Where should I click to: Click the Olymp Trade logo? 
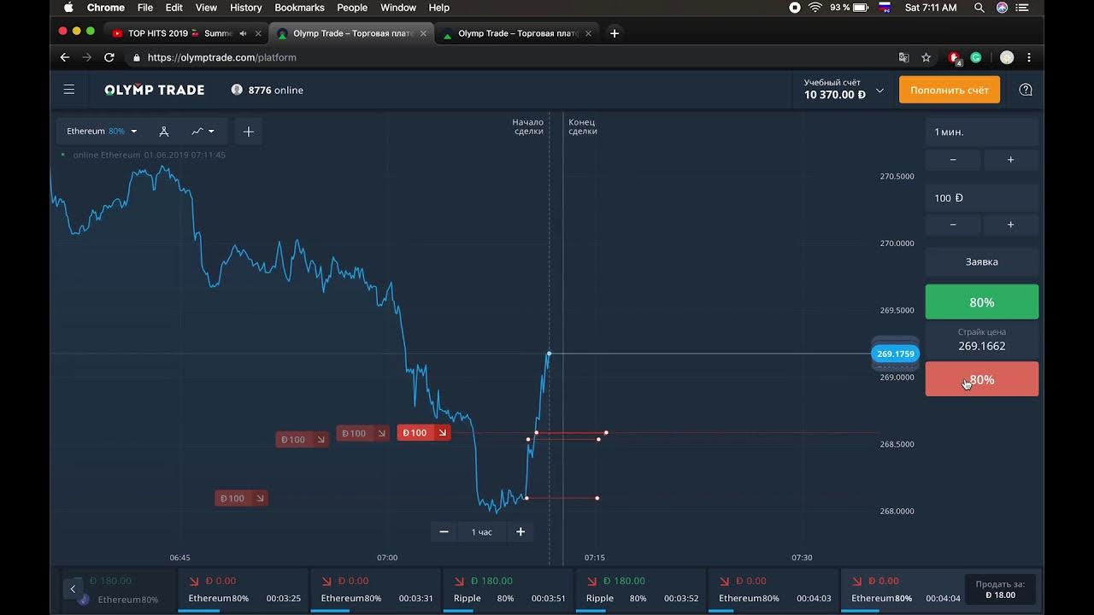(155, 90)
